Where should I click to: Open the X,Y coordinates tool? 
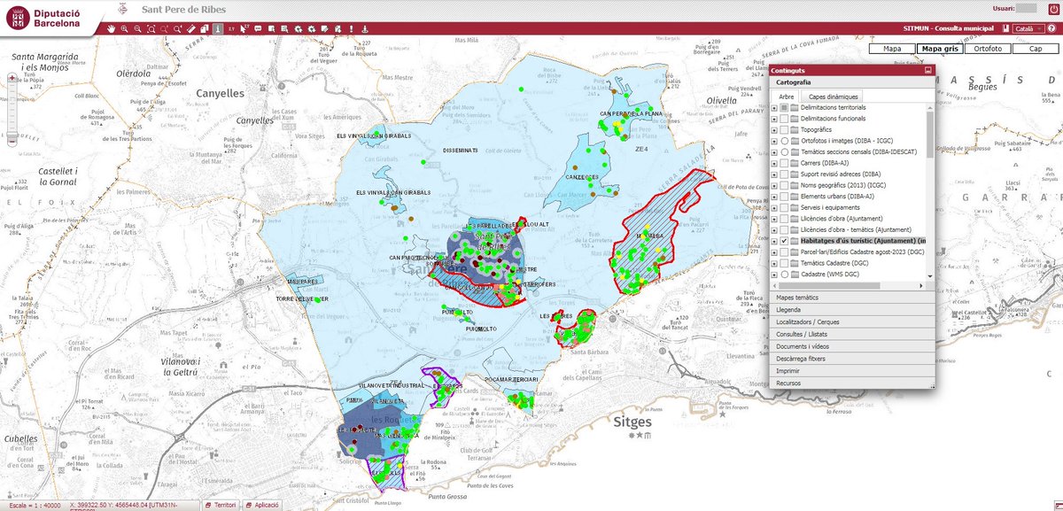tap(231, 29)
